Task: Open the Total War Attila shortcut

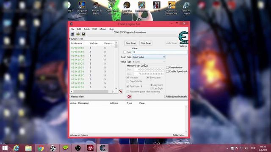Action: [x=127, y=8]
